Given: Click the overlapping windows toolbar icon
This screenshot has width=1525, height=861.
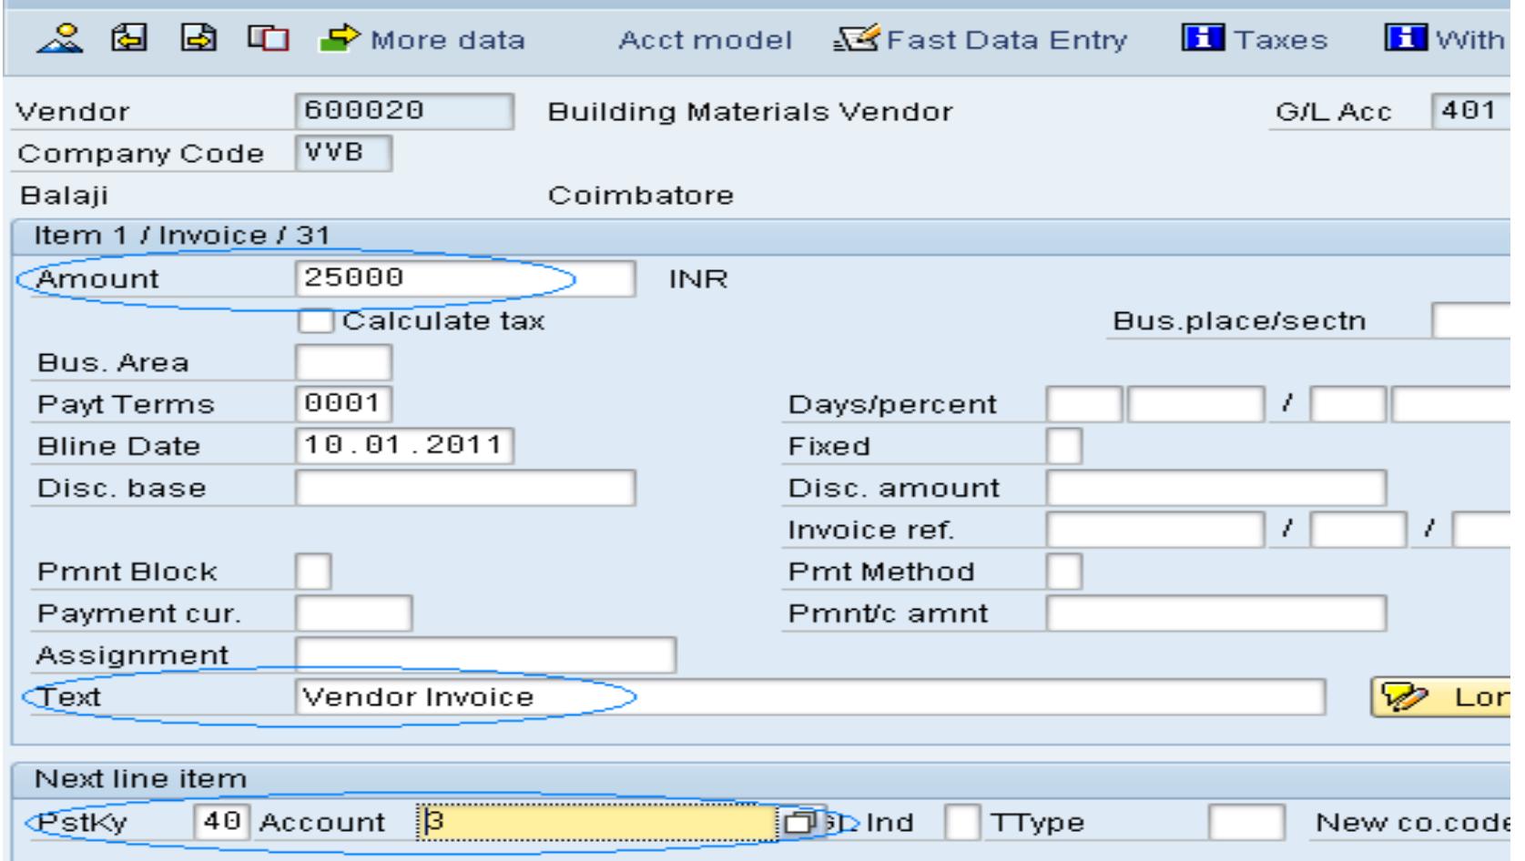Looking at the screenshot, I should [269, 40].
